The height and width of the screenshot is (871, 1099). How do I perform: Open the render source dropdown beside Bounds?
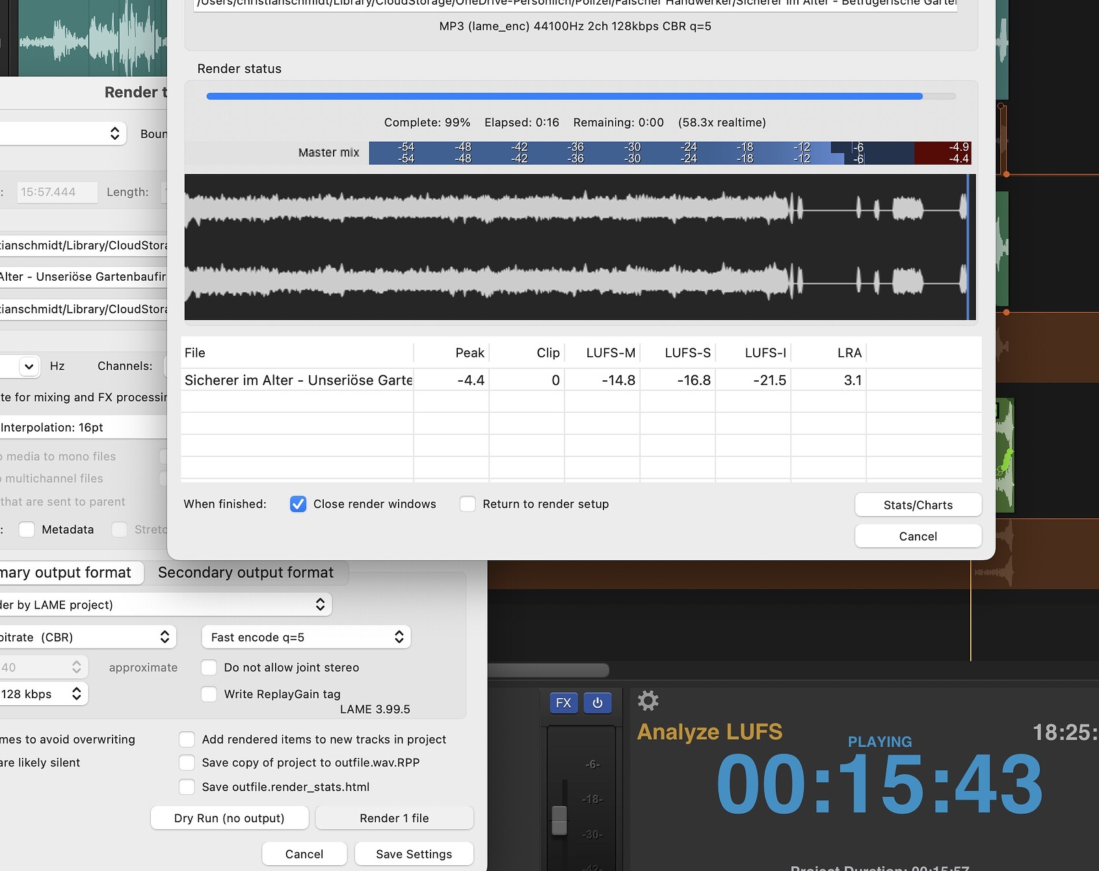63,133
